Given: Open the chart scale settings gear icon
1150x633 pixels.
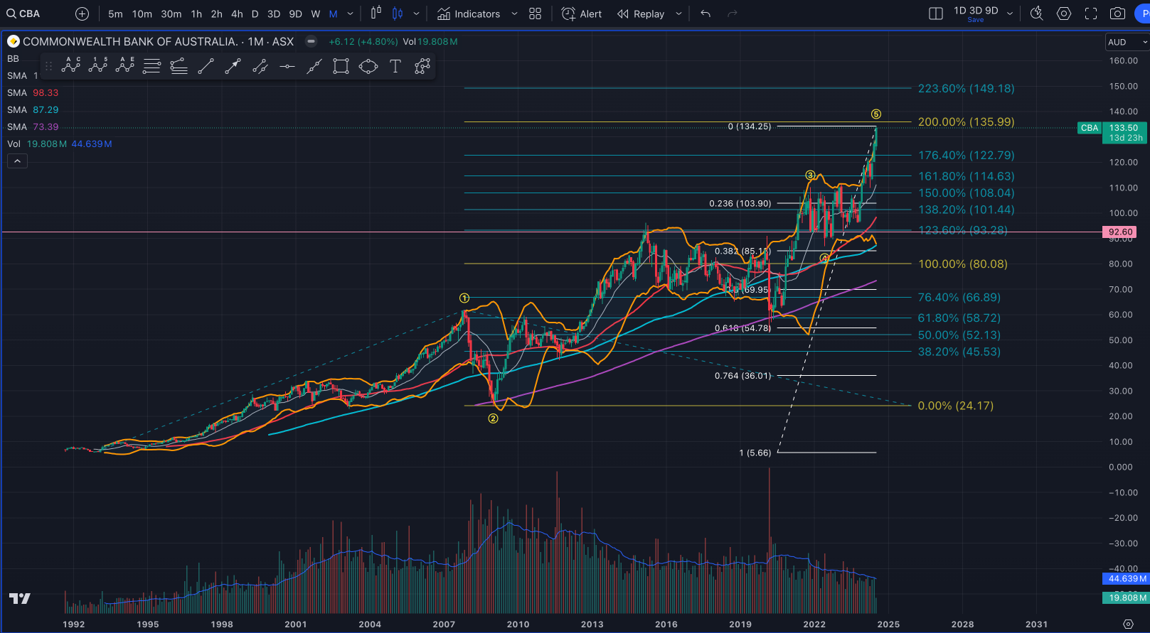Looking at the screenshot, I should (1128, 624).
